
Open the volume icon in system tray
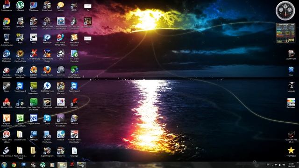tap(280, 165)
